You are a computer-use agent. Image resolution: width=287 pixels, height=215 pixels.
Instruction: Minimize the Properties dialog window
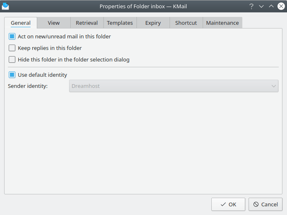[261, 6]
